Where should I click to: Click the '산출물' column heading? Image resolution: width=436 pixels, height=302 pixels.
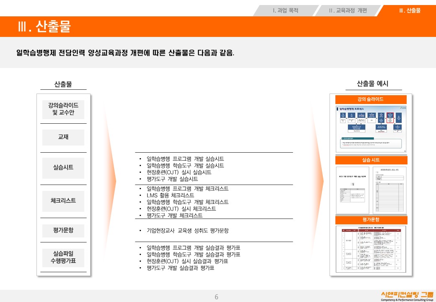pyautogui.click(x=63, y=84)
